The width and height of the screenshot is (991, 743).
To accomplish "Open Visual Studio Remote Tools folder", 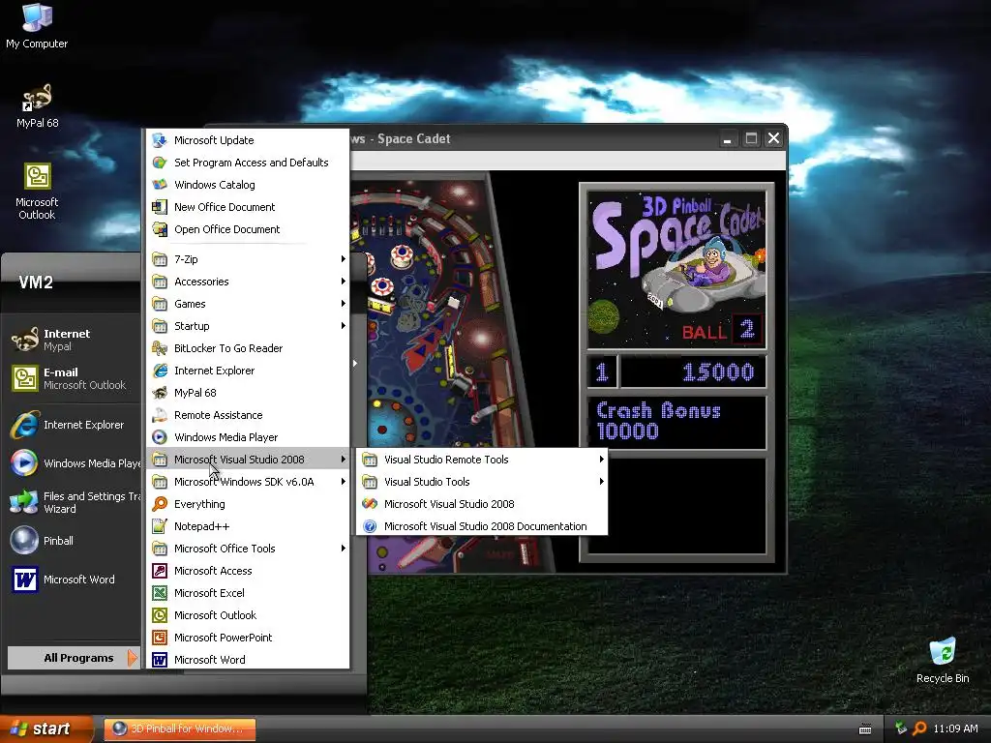I will (x=482, y=460).
